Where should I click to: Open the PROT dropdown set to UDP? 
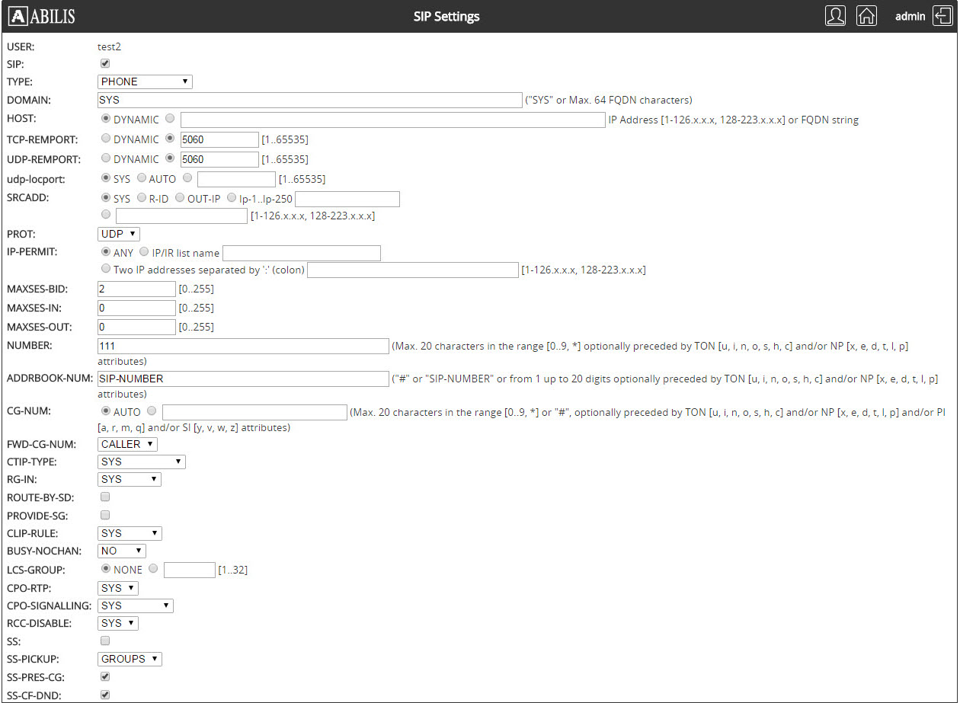(119, 234)
